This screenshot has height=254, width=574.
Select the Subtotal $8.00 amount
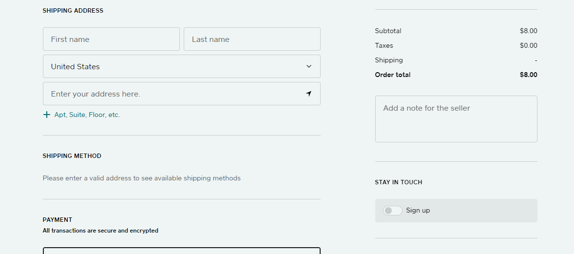(x=529, y=31)
